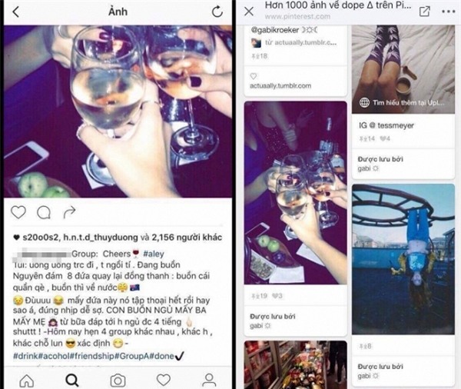Open the cheers glasses pin thumbnail
This screenshot has width=461, height=389.
[x=296, y=193]
